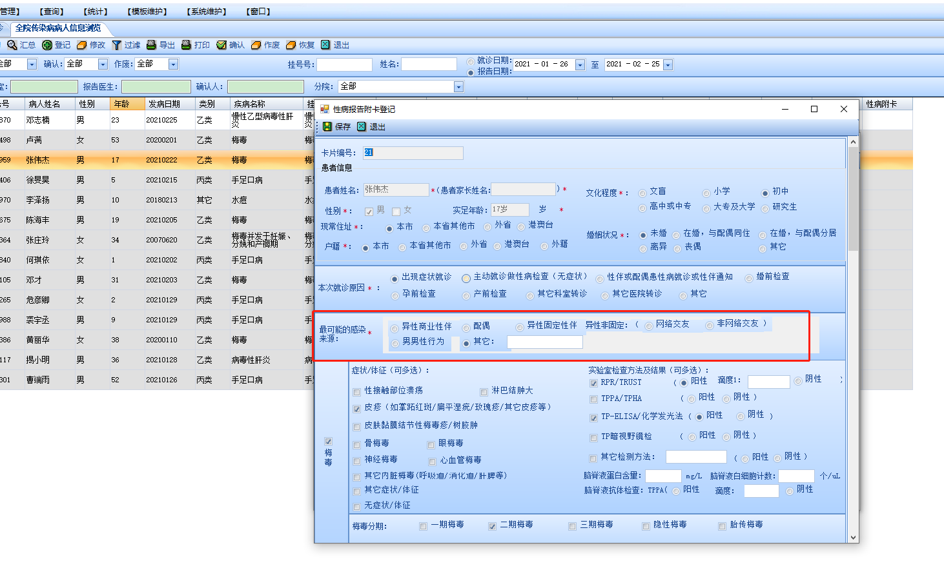Select 男男性行为 infection source
Viewport: 944px width, 568px height.
[x=395, y=344]
